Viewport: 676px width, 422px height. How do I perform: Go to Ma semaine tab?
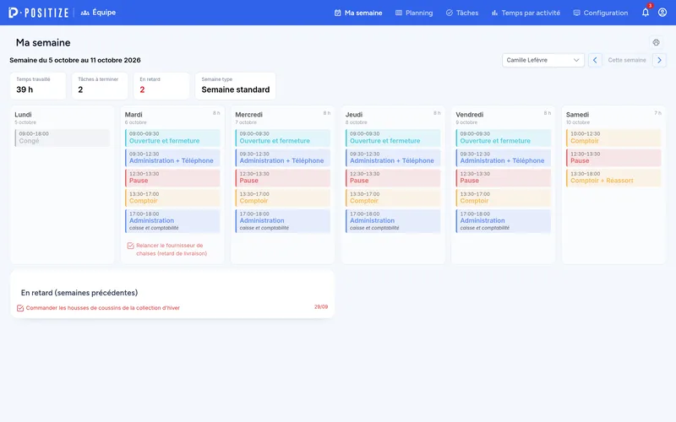[x=358, y=13]
